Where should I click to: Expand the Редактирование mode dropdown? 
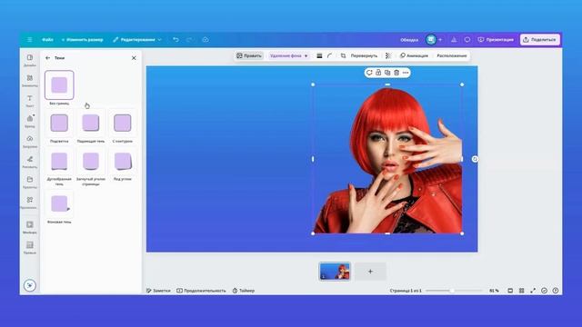[x=137, y=40]
